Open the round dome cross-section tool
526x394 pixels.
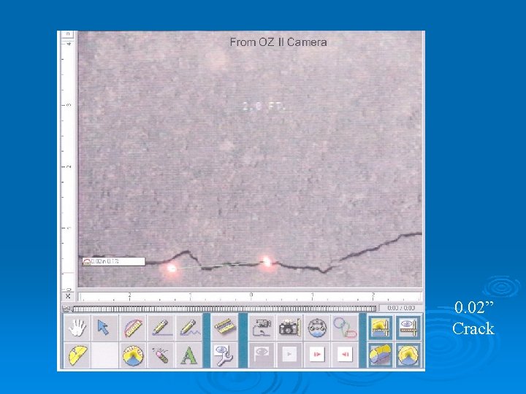pyautogui.click(x=132, y=355)
